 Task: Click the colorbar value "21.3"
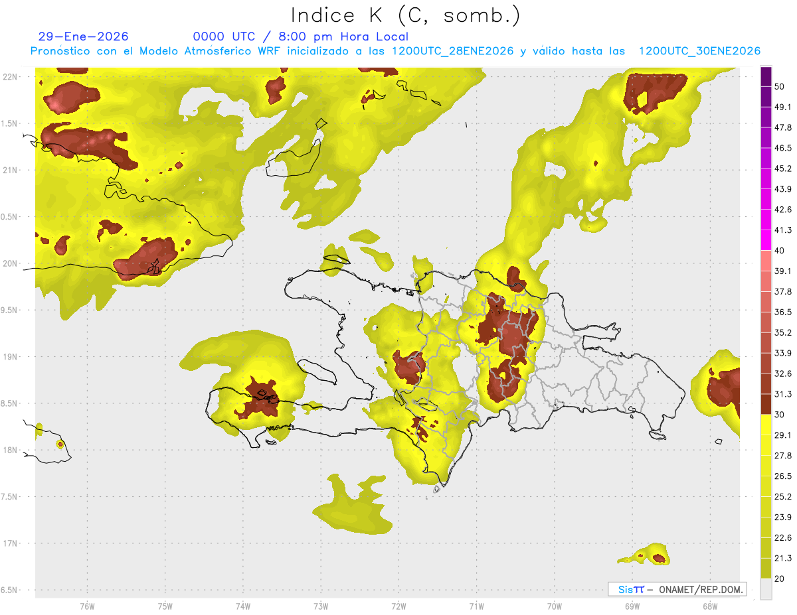pyautogui.click(x=783, y=558)
